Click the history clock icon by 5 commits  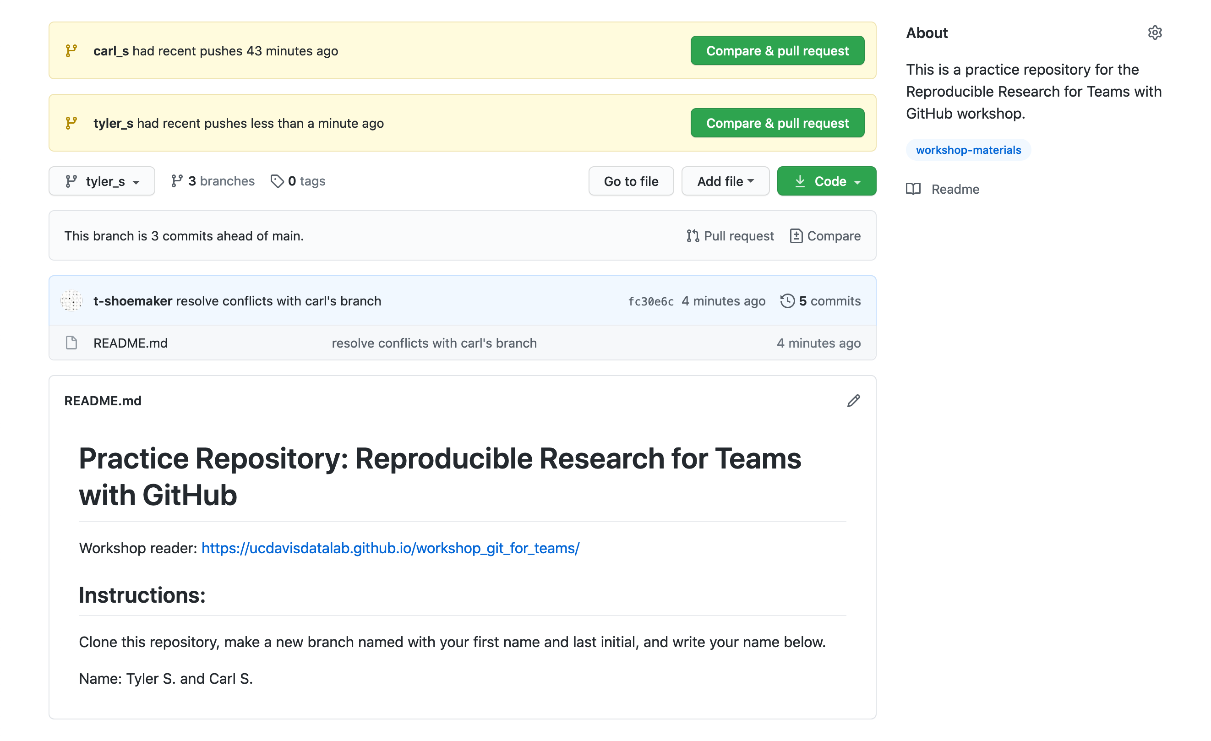click(787, 301)
